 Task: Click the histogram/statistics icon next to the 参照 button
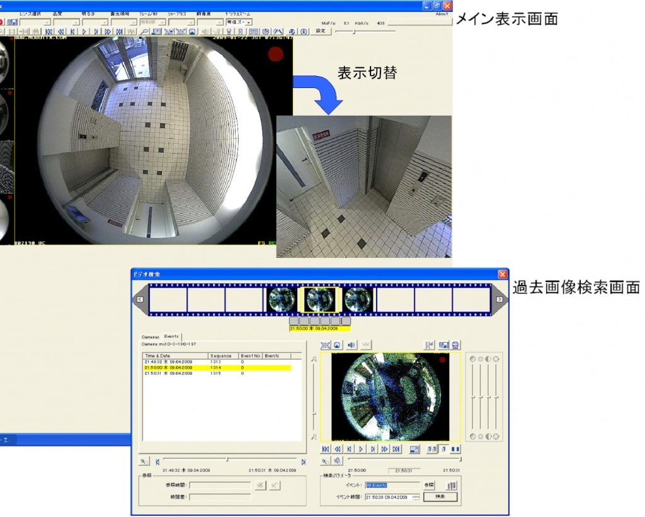(452, 486)
